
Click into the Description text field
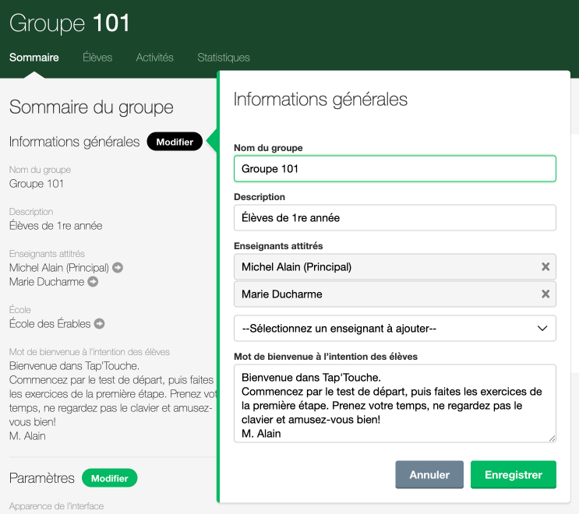[x=394, y=218]
